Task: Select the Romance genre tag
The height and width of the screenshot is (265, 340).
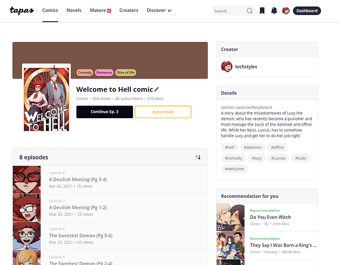Action: tap(104, 73)
